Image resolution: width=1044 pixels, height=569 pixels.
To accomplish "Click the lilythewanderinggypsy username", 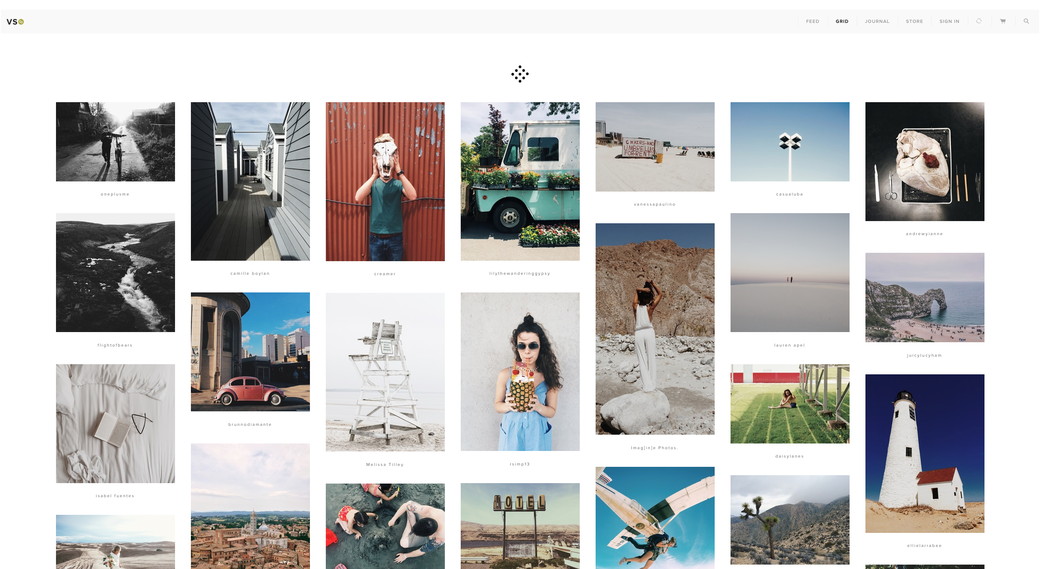I will [x=519, y=273].
